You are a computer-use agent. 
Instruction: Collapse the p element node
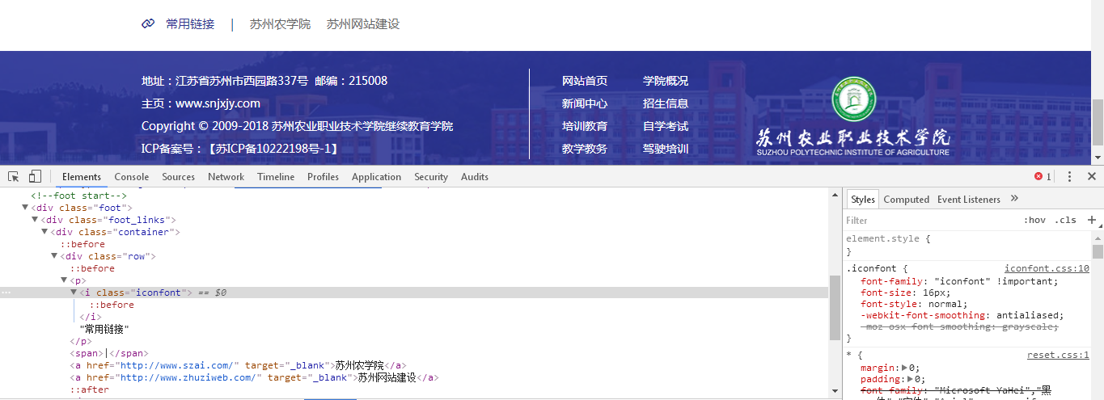[64, 280]
